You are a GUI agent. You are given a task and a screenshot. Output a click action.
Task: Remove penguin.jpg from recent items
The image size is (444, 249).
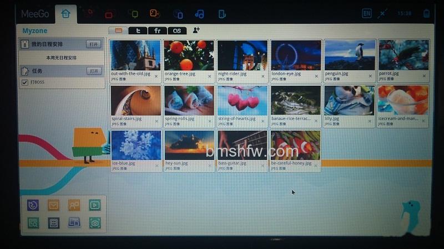click(x=370, y=76)
